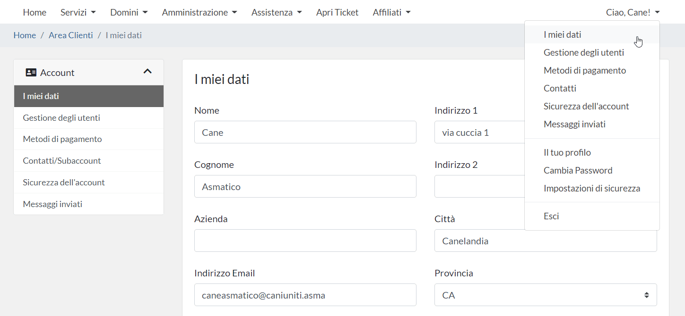Open Impostazioni di sicurezza menu entry
685x316 pixels.
[x=591, y=189]
